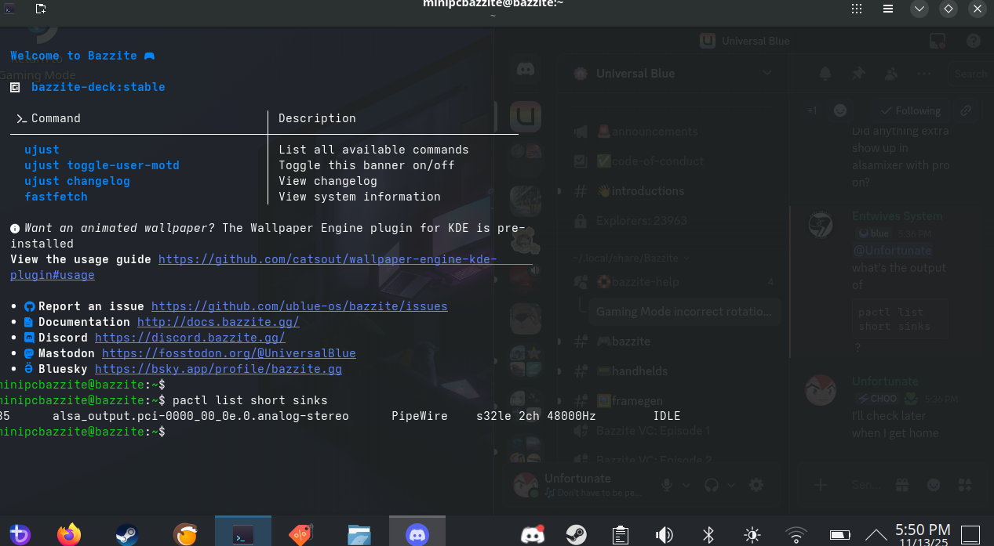Open docs.bazzite.gg documentation link
This screenshot has width=994, height=546.
tap(218, 322)
